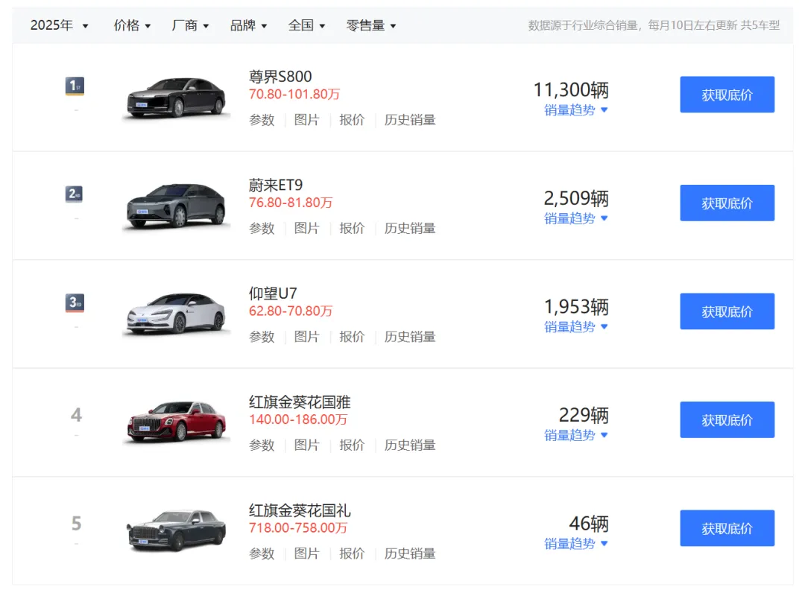Image resolution: width=805 pixels, height=596 pixels.
Task: Expand the 2025年 year dropdown
Action: pyautogui.click(x=59, y=25)
